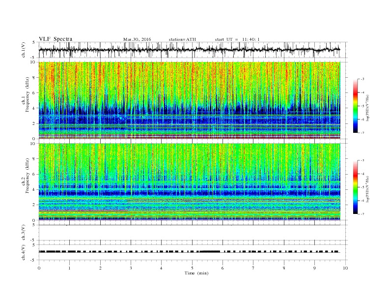
Task: Click the ch.2 colorbar "-7" tick value
Action: click(362, 214)
